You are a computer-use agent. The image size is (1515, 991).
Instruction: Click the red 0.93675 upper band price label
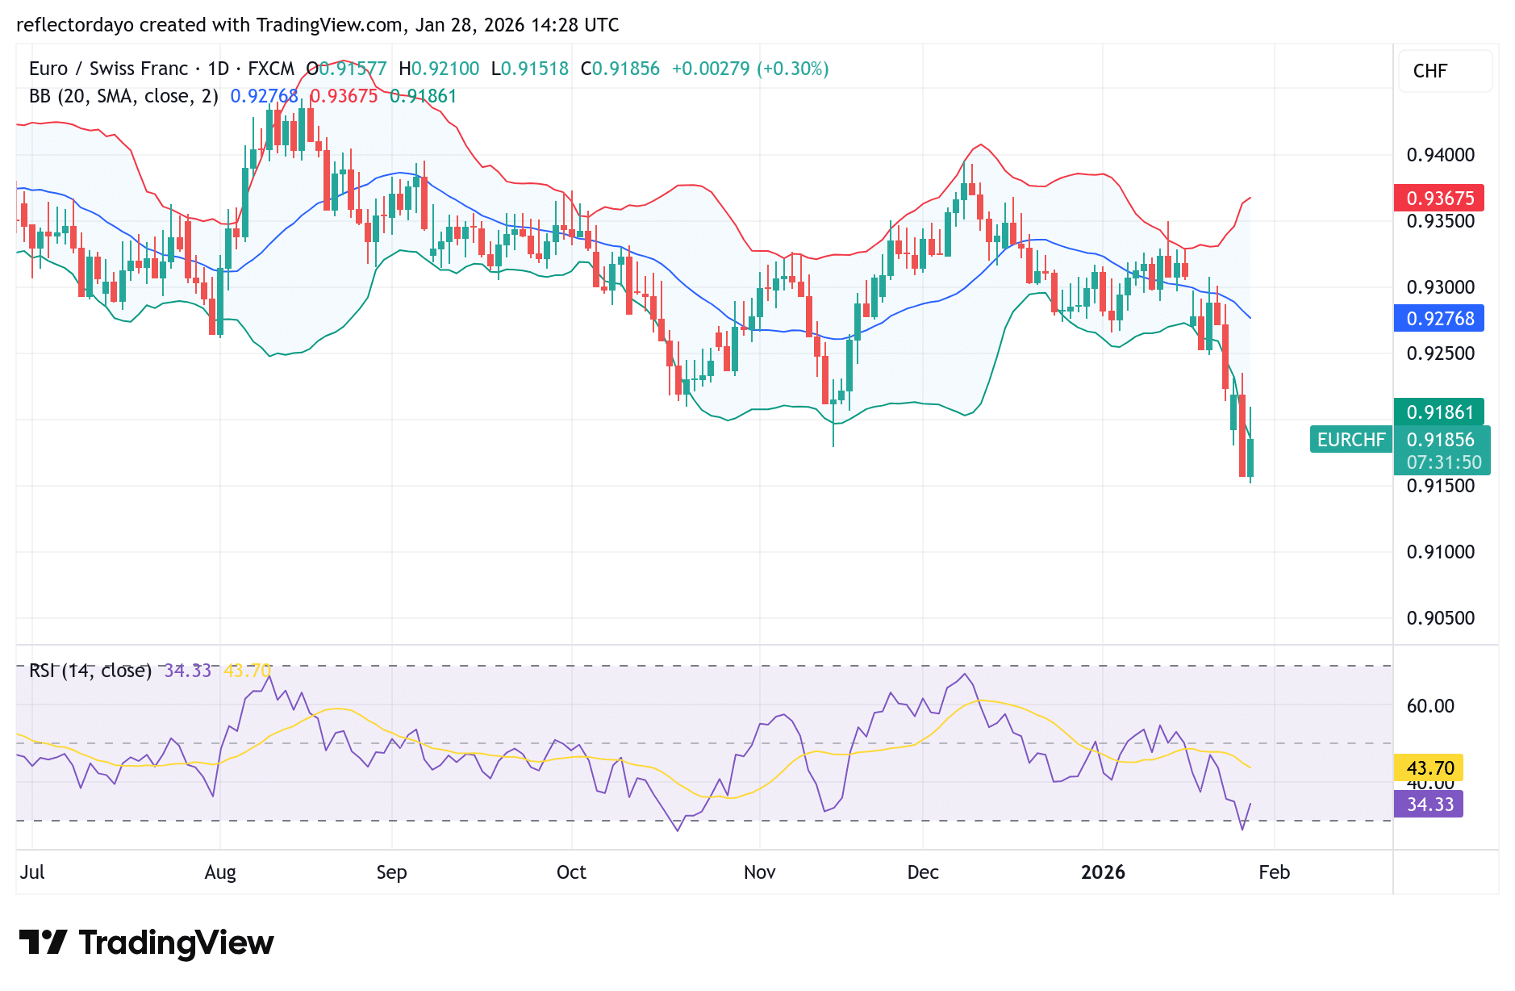1439,198
